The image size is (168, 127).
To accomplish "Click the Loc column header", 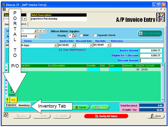I will coord(51,66).
